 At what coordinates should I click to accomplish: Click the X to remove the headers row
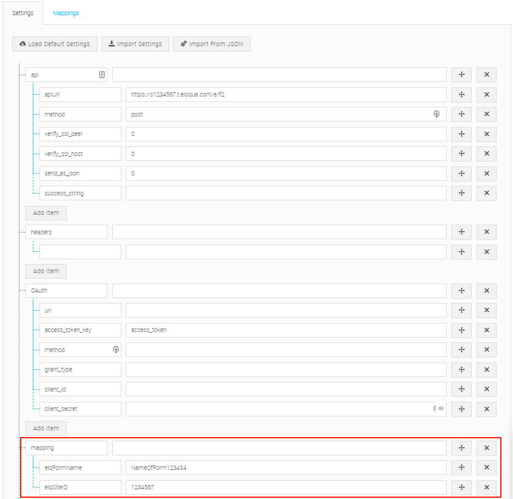point(486,231)
